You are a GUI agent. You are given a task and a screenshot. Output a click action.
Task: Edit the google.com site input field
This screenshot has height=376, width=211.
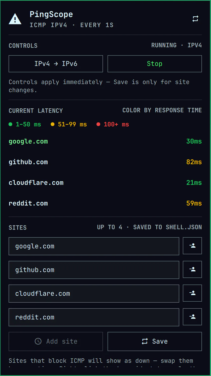tap(94, 246)
